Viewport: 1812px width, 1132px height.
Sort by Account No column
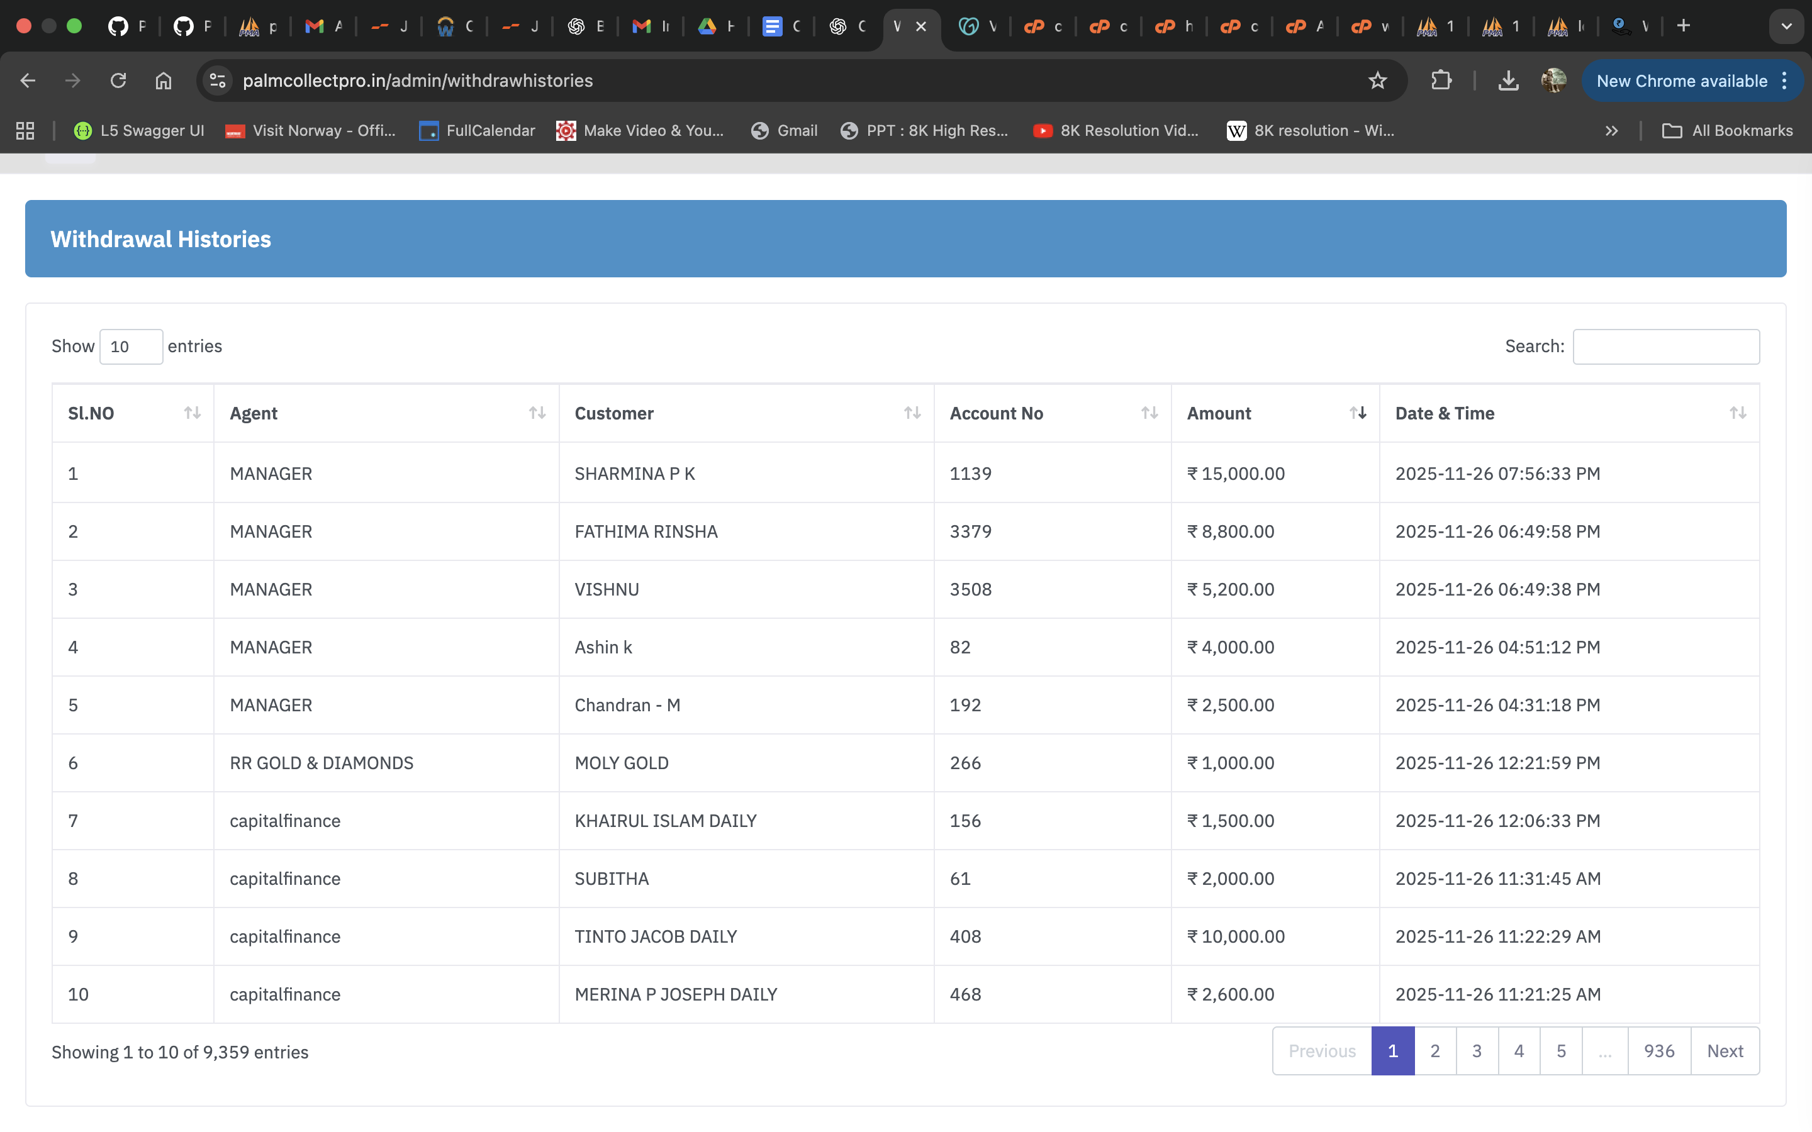click(x=1149, y=413)
